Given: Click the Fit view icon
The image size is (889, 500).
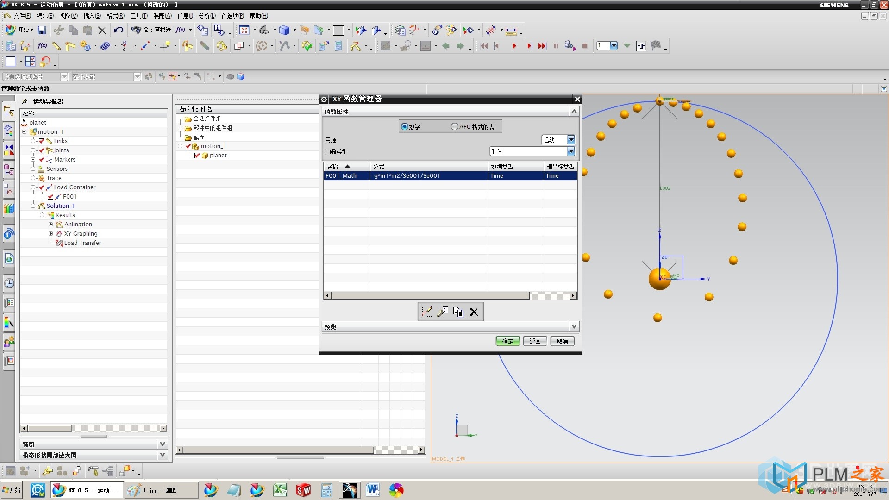Looking at the screenshot, I should 244,30.
